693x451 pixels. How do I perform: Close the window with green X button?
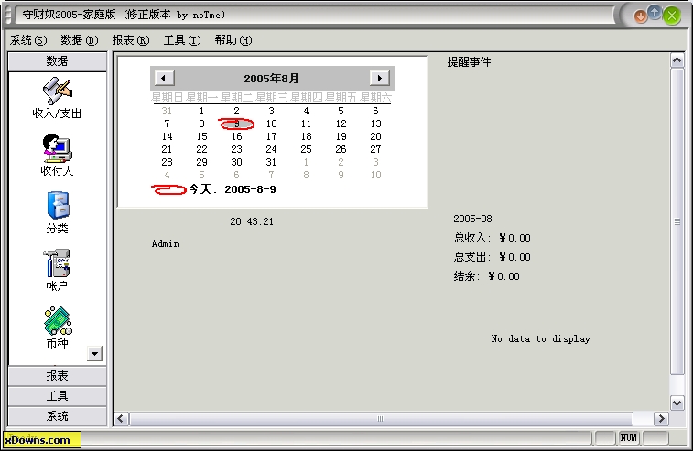pyautogui.click(x=672, y=16)
